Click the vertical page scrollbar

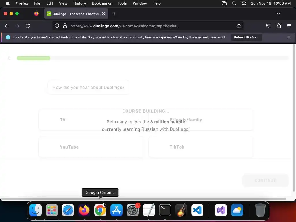pos(294,118)
